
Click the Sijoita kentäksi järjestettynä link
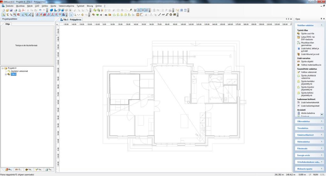click(308, 83)
